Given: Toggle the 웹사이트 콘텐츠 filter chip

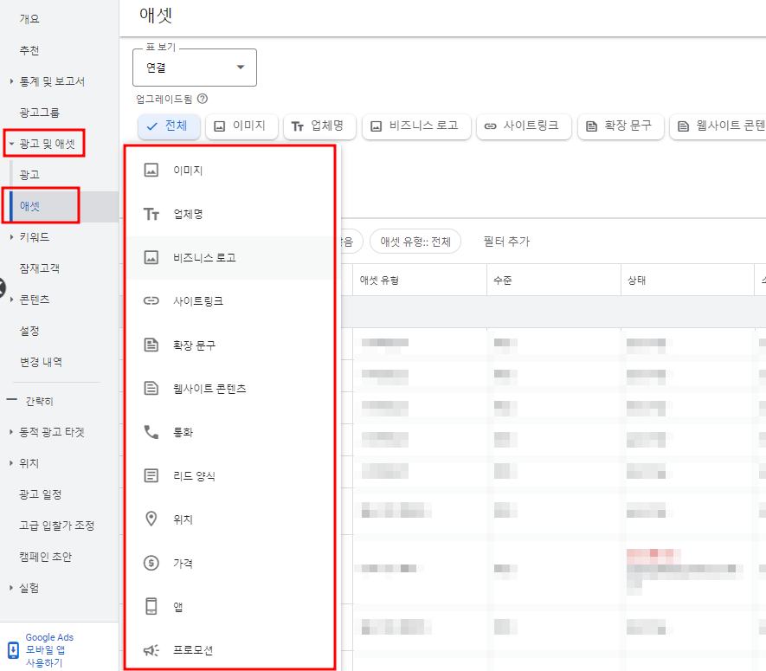Looking at the screenshot, I should coord(728,126).
